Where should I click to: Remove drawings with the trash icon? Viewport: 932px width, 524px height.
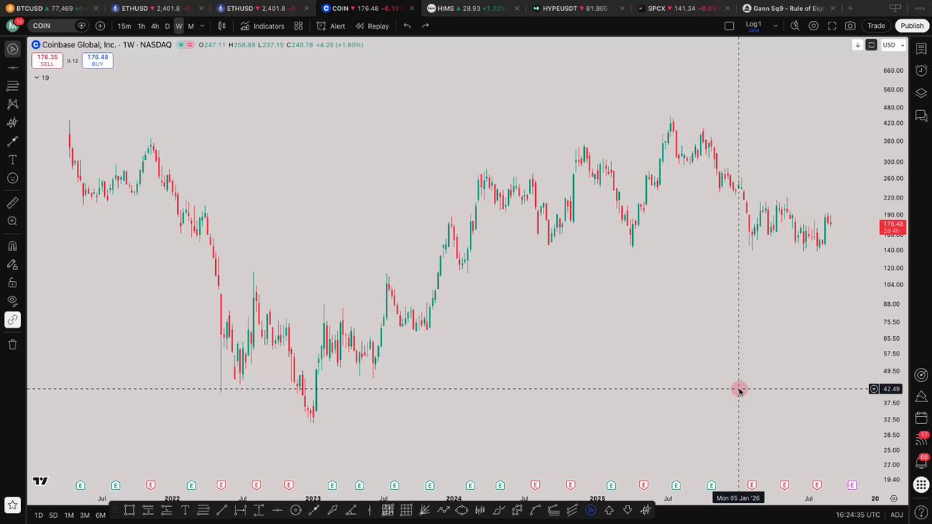click(12, 344)
